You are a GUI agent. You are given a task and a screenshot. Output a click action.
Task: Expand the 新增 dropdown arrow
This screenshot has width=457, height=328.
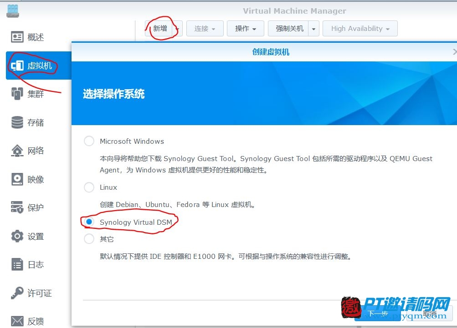pos(178,29)
